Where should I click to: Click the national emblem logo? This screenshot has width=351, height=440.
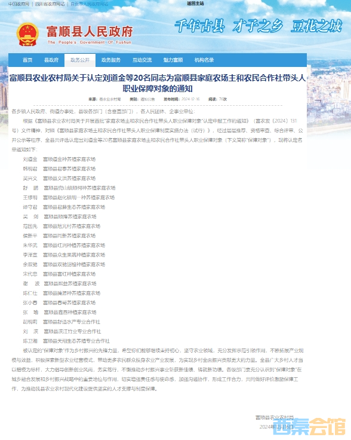click(27, 35)
